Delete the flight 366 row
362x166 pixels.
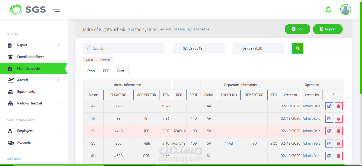pos(338,144)
